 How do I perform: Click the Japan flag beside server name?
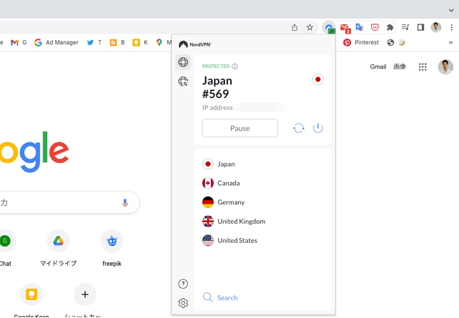(318, 79)
